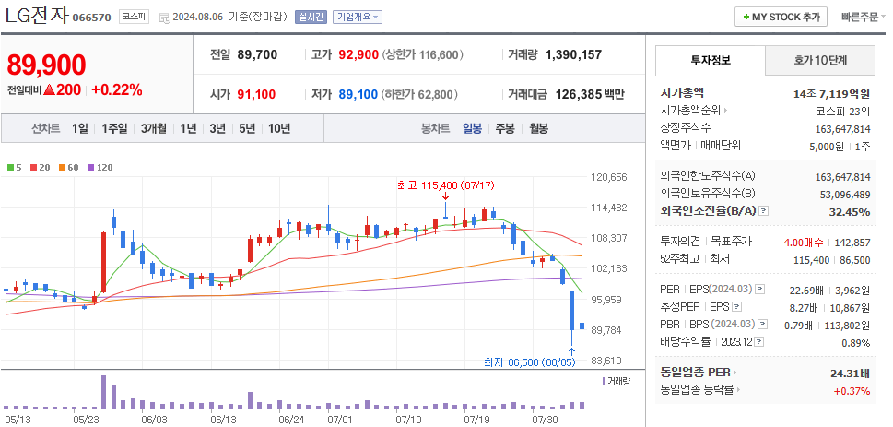The image size is (893, 427).
Task: Select the 3개월 line chart period
Action: 154,129
